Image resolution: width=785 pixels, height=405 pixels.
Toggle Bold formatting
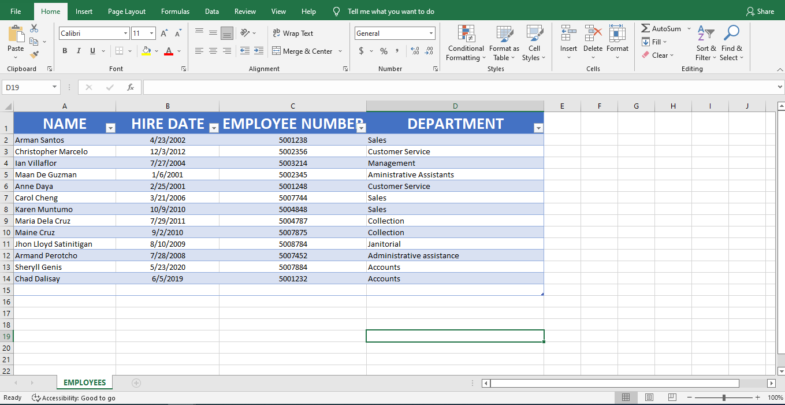click(65, 51)
